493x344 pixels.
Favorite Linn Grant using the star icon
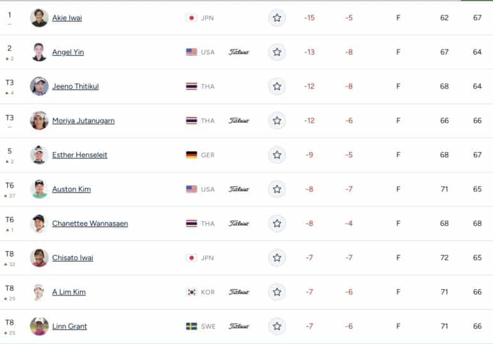click(277, 326)
